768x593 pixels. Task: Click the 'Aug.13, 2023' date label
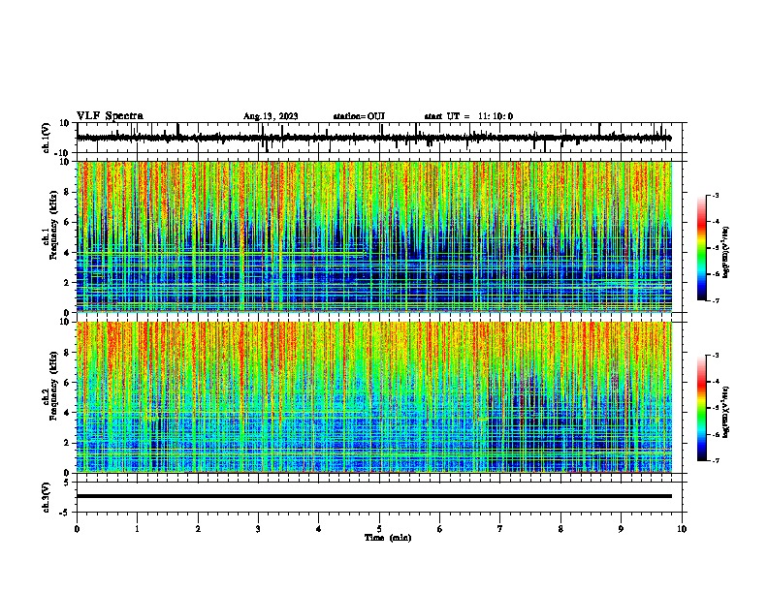[271, 116]
